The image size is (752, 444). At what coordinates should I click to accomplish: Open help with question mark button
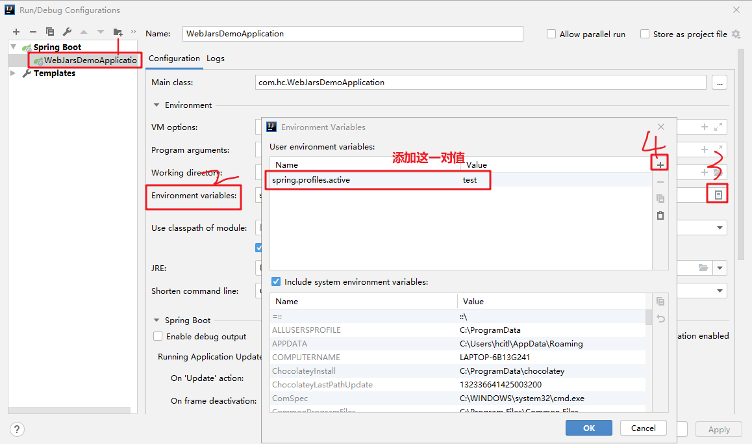click(x=17, y=429)
